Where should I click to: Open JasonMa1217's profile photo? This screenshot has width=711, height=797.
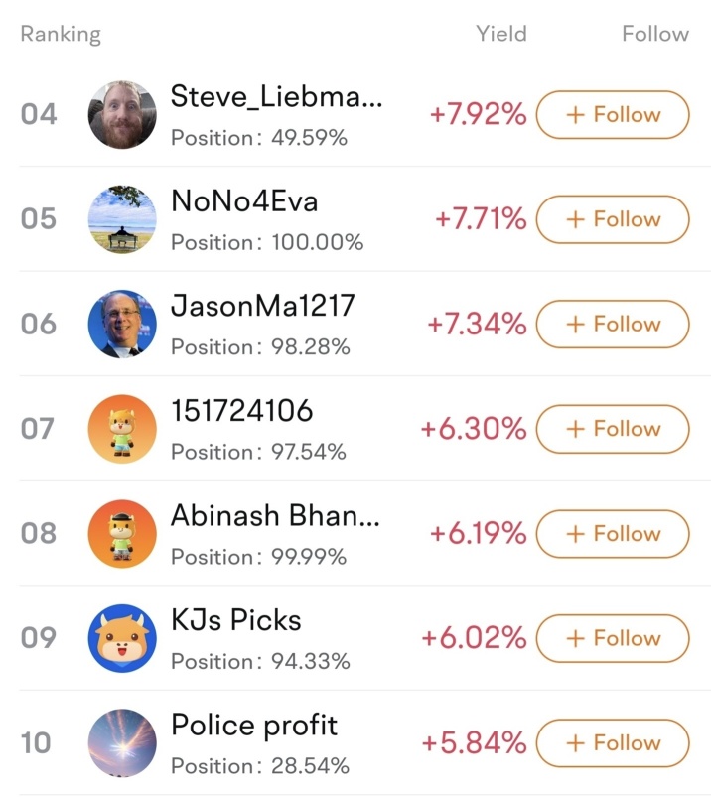tap(122, 324)
